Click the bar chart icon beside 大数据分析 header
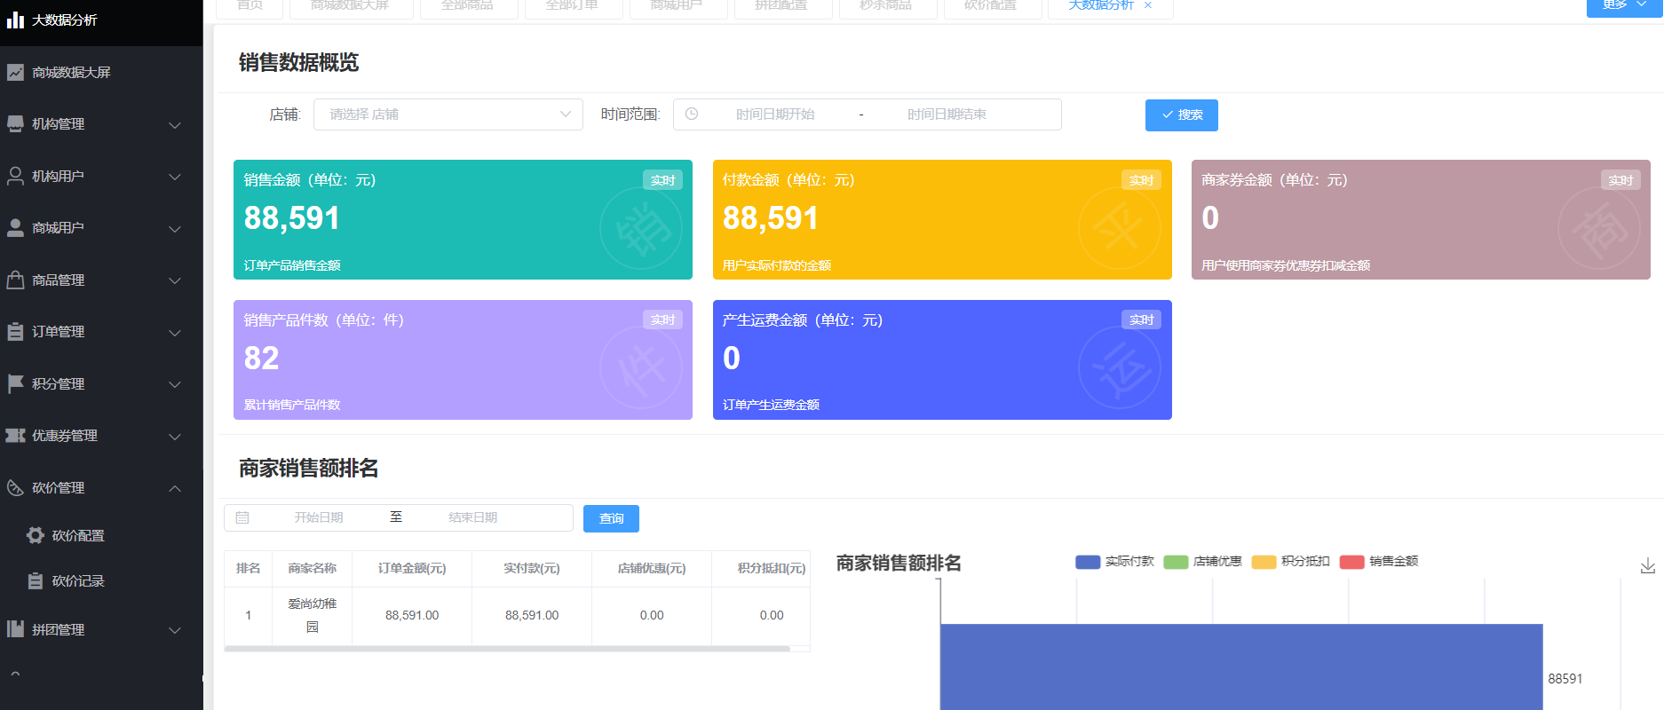 tap(15, 20)
